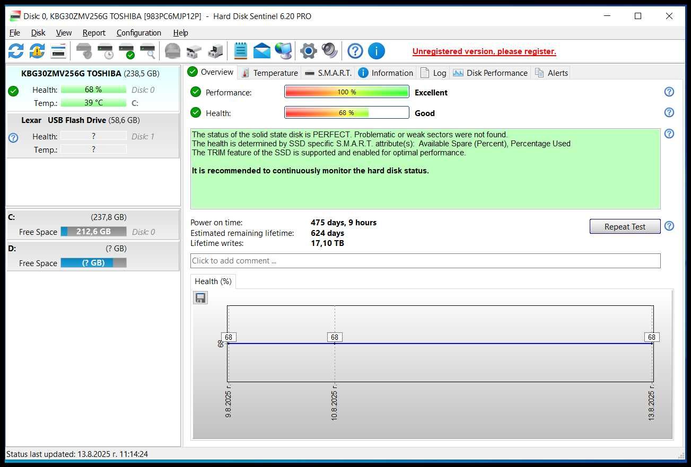Click the 'Good' health rating text
Viewport: 691px width, 467px height.
[425, 113]
